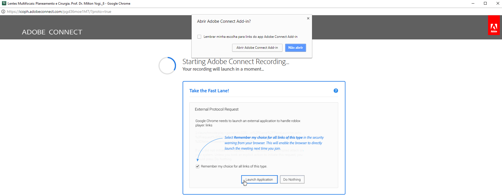Click Abrir Adobe Connect Add-in? dialog title
The width and height of the screenshot is (502, 196).
224,21
